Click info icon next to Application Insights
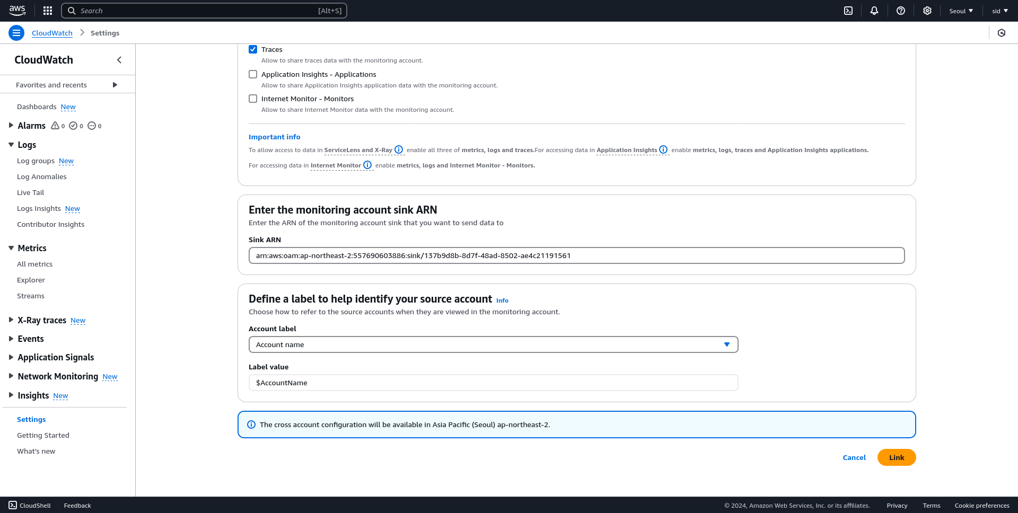The height and width of the screenshot is (513, 1018). click(x=663, y=150)
